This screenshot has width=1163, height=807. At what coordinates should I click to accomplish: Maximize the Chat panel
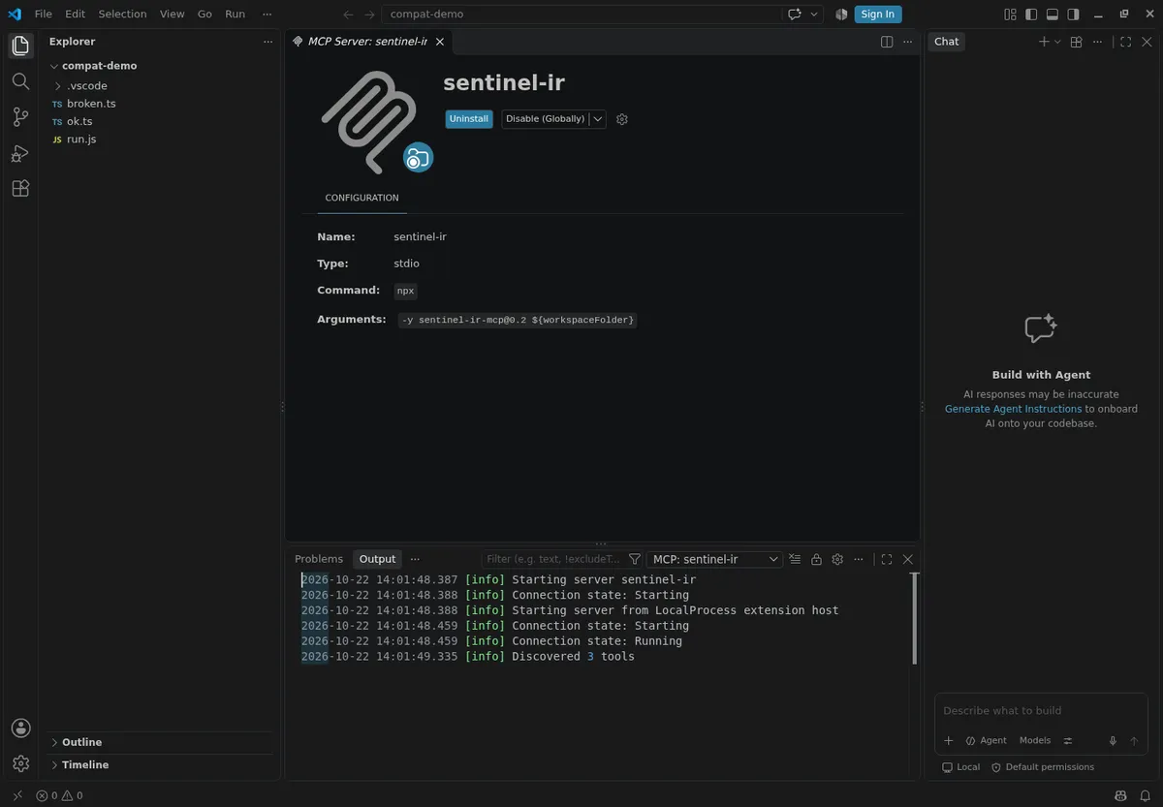click(1125, 42)
